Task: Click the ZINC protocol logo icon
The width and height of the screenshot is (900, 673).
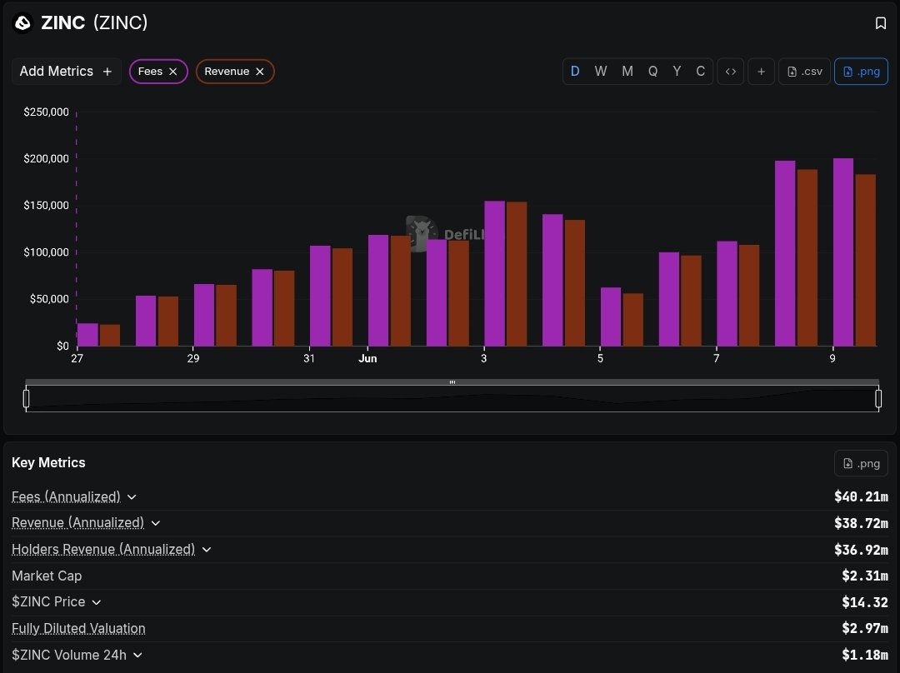Action: (23, 23)
